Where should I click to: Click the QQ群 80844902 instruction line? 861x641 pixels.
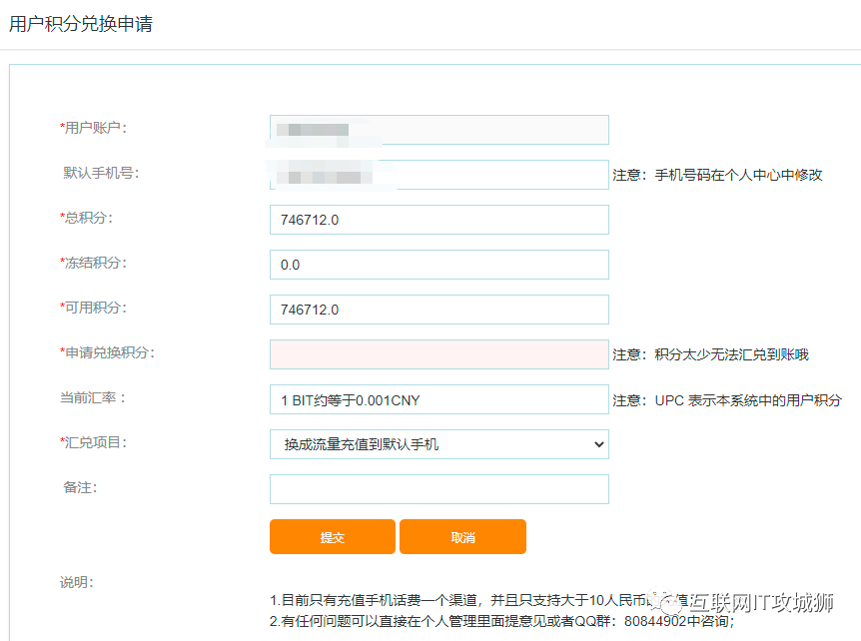(x=501, y=621)
